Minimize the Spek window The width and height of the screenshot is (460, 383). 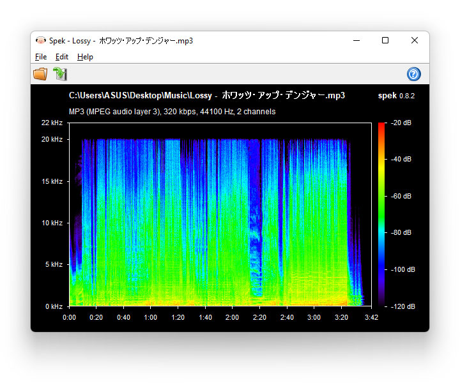(356, 40)
